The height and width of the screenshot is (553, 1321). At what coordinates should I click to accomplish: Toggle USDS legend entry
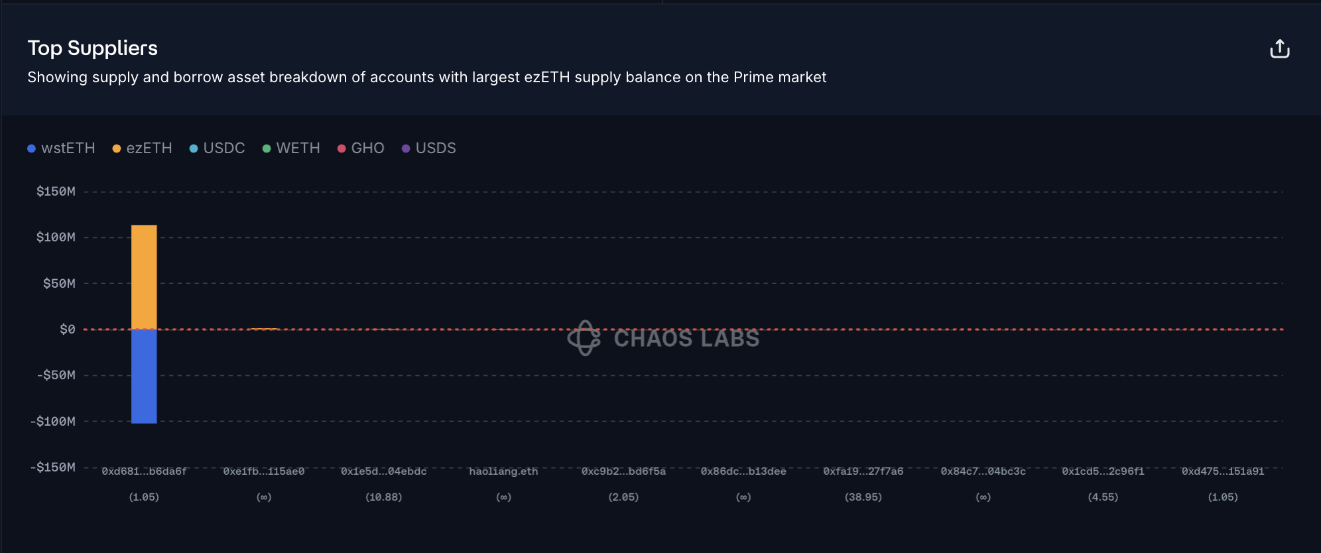(429, 148)
